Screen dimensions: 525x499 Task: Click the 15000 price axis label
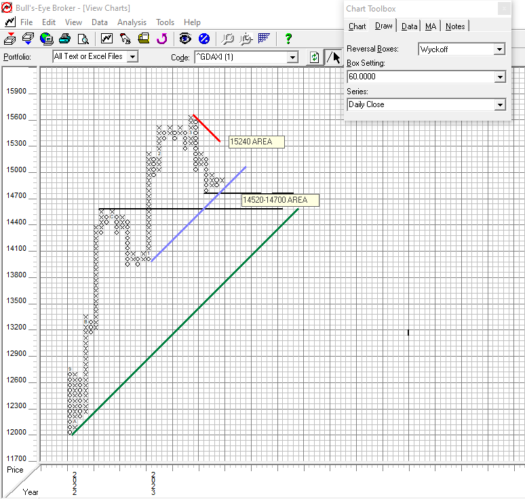pyautogui.click(x=16, y=169)
